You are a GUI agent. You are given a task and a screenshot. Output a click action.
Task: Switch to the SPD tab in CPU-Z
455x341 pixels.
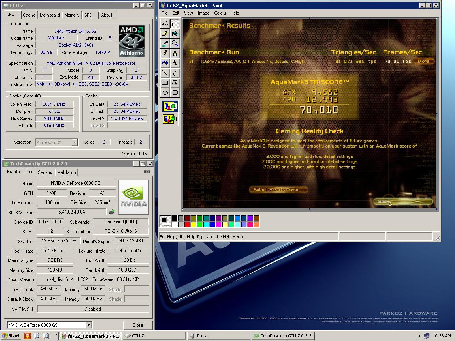[x=88, y=15]
